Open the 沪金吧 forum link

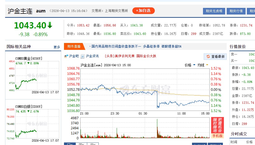coord(74,56)
